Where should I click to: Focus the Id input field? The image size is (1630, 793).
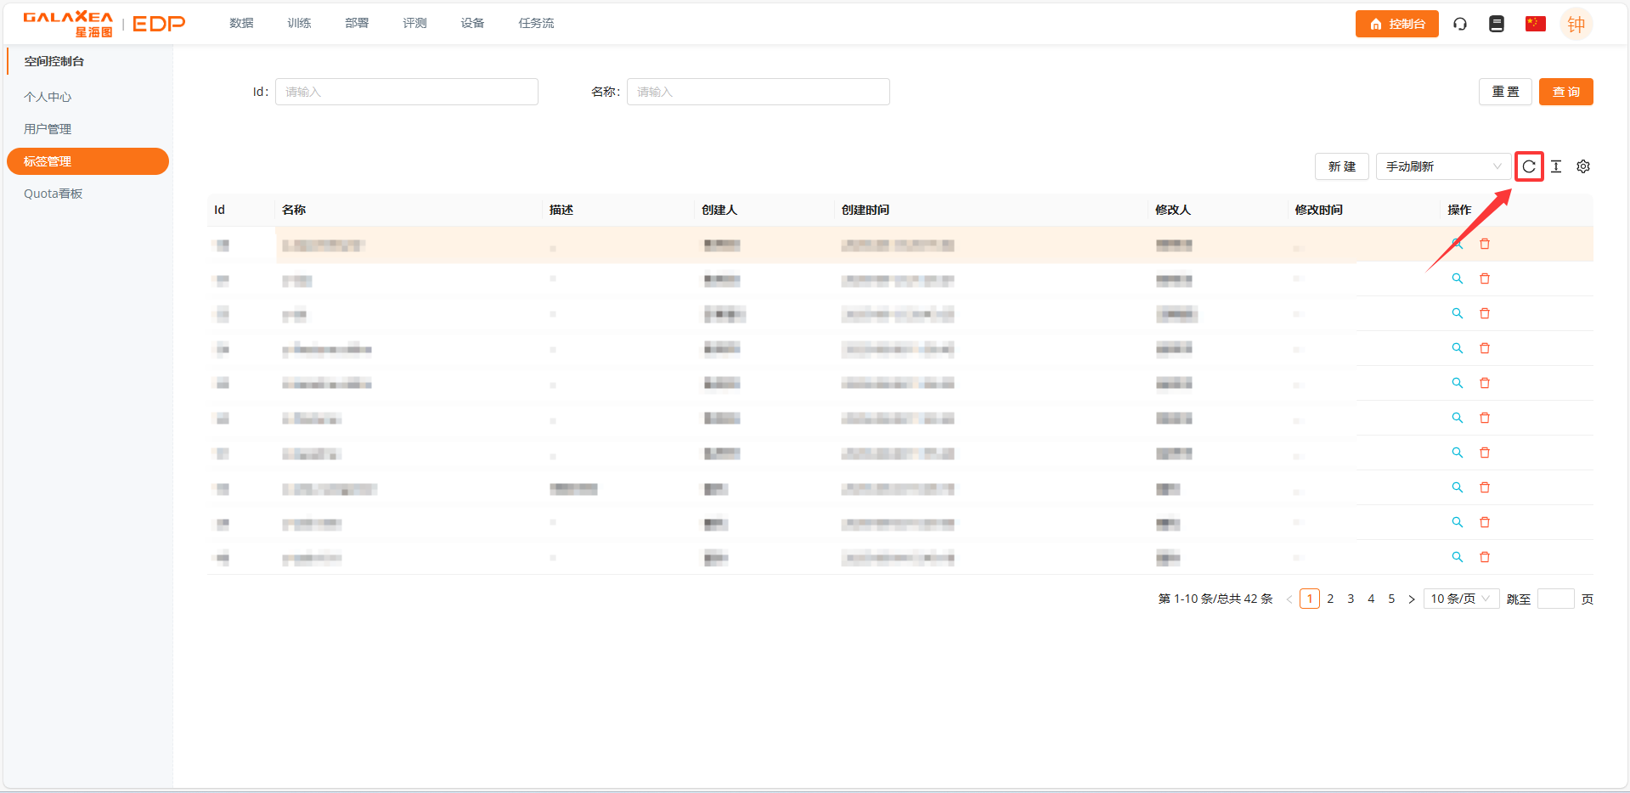click(x=406, y=92)
